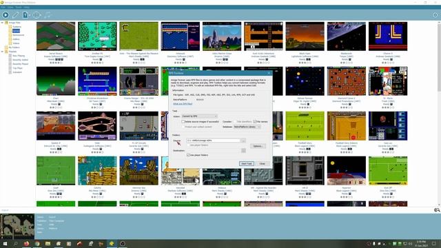Select the Arkanoid game thumbnail
441x248 pixels.
[x=181, y=37]
